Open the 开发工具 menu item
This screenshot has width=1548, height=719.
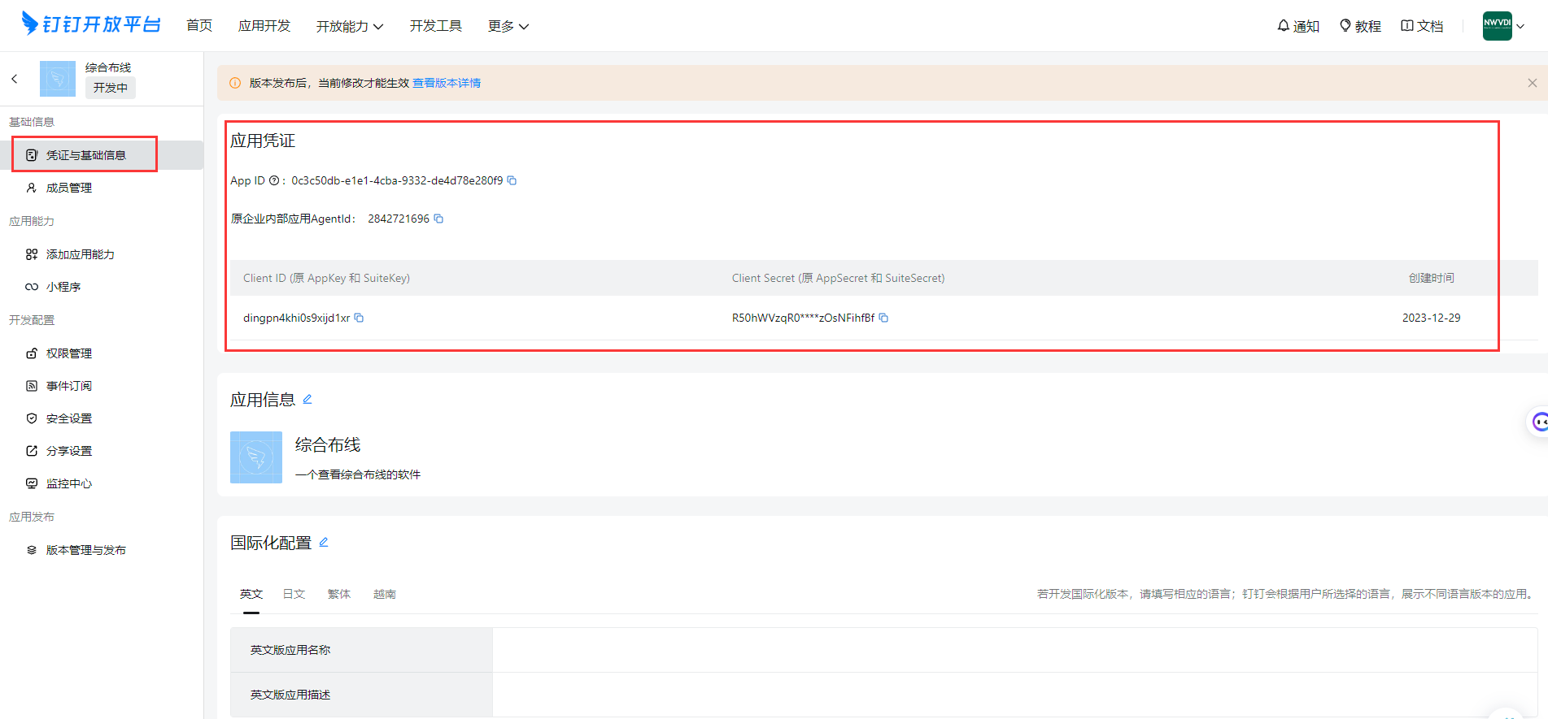pos(436,26)
